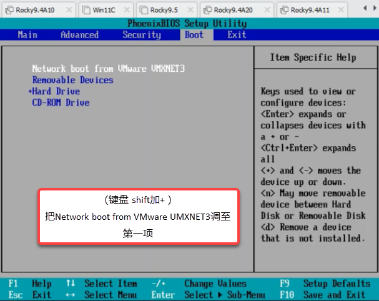Close the Win11C tab
Screen dimensions: 379x301
click(129, 10)
